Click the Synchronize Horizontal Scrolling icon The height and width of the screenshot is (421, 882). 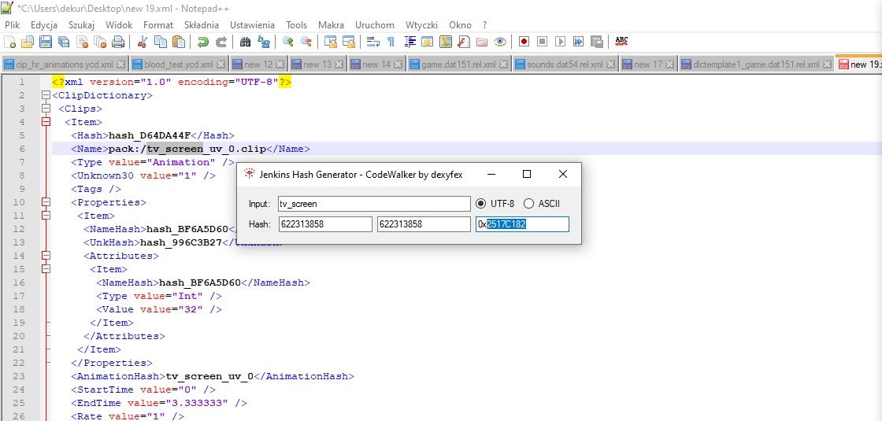349,42
